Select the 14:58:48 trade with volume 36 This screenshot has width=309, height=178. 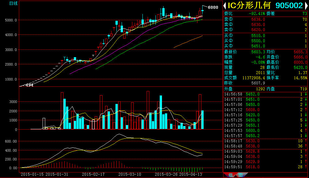click(x=265, y=146)
